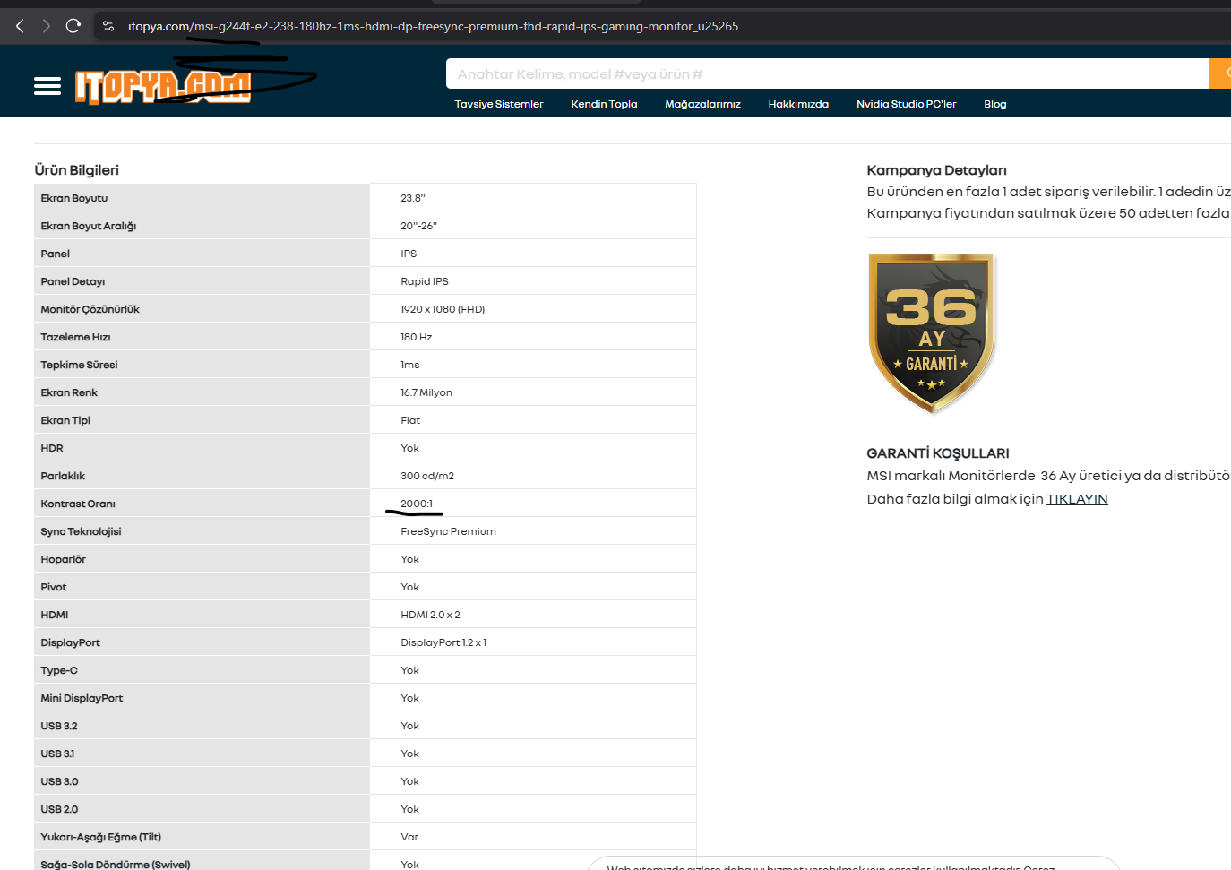Select the 300 cd/m2 brightness value

point(427,476)
